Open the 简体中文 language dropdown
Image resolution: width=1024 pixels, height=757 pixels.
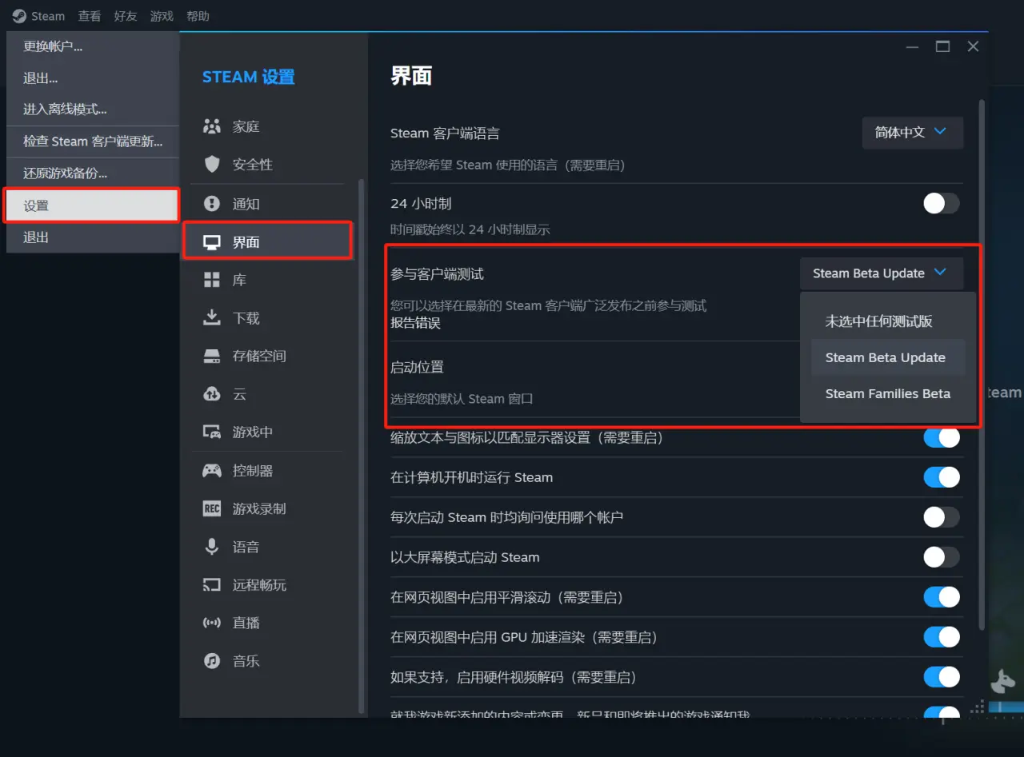pos(913,133)
